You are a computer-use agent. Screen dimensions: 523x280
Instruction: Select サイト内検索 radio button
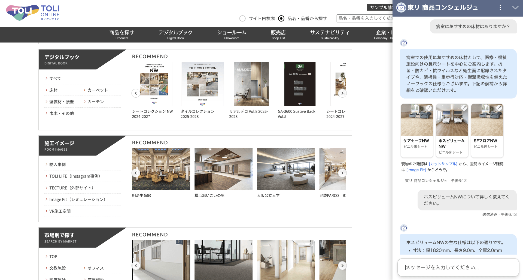coord(242,18)
